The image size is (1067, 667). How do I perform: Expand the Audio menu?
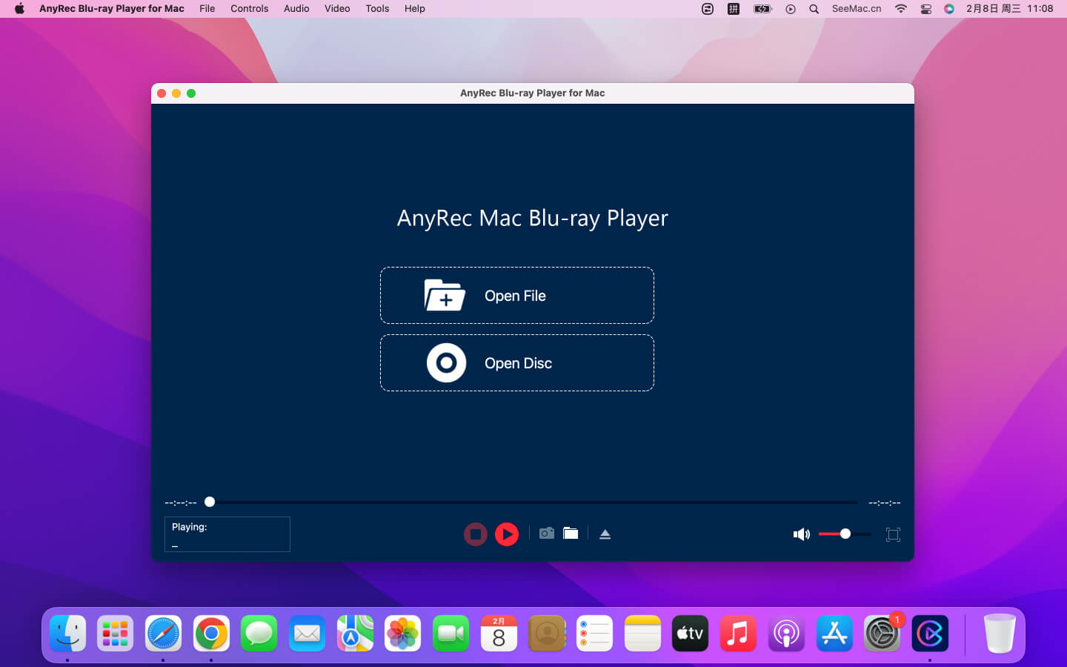coord(296,9)
